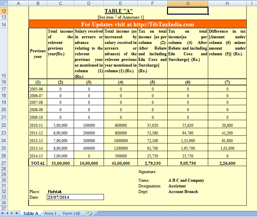The height and width of the screenshot is (217, 257).
Task: Select row 22 header
Action: (x=4, y=125)
